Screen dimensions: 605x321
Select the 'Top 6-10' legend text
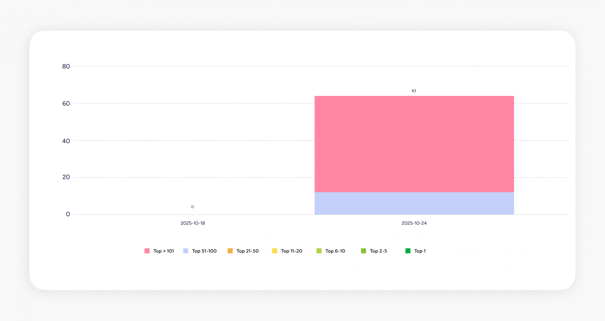point(335,251)
